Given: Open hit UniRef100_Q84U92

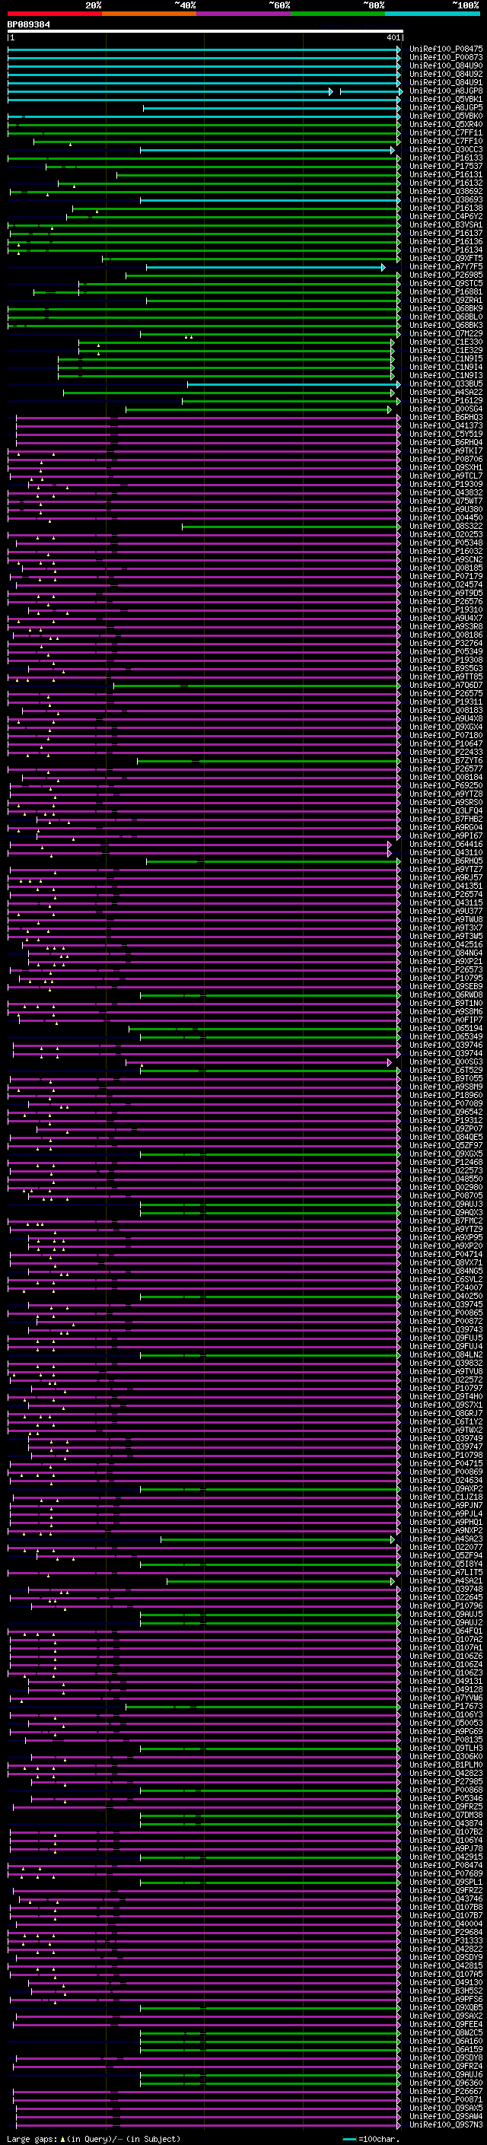Looking at the screenshot, I should tap(446, 74).
